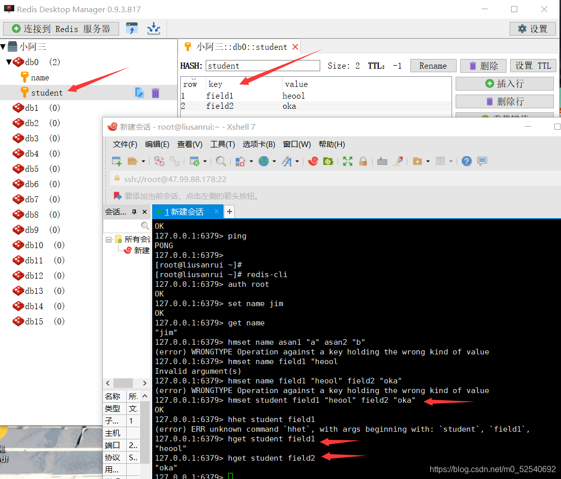
Task: Click the 设置 TTL button
Action: [x=532, y=66]
